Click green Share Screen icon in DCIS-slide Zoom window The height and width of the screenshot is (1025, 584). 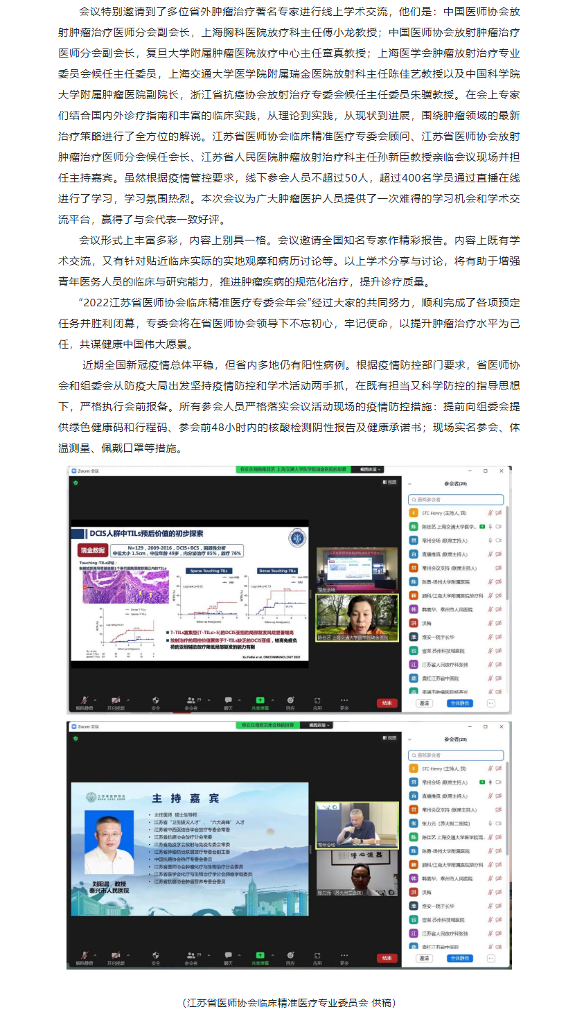pos(260,701)
